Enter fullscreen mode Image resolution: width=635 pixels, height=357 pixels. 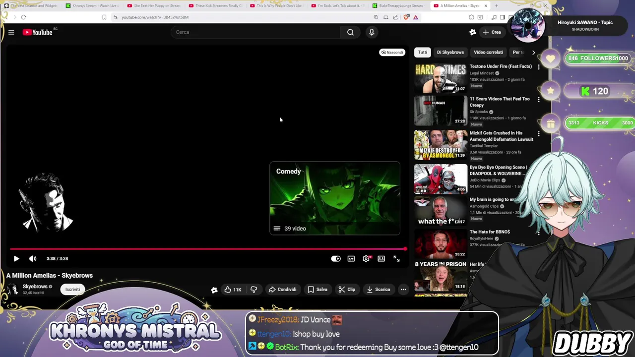396,258
